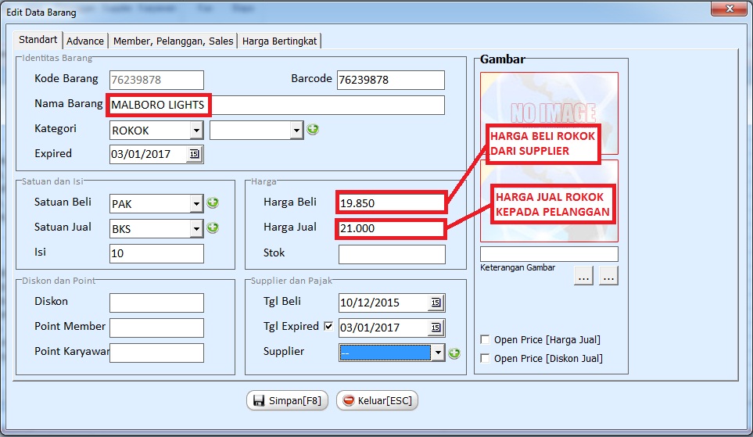Add new Satuan Jual with green plus

coord(213,227)
